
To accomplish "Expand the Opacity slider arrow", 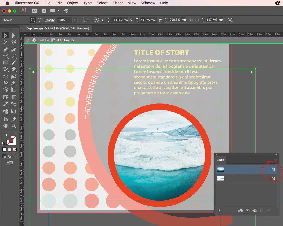I will 75,20.
